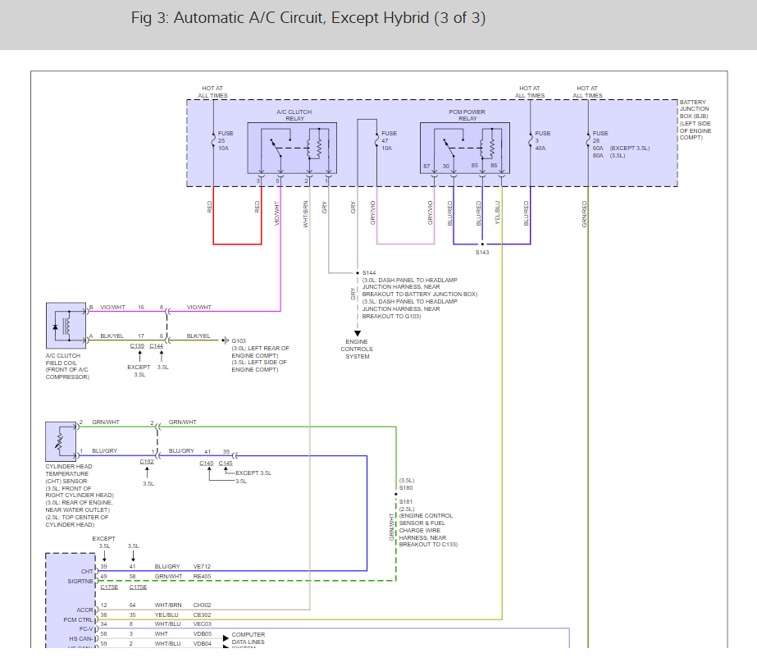Image resolution: width=757 pixels, height=667 pixels.
Task: Click the Fuse 3 fuse symbol
Action: [530, 140]
